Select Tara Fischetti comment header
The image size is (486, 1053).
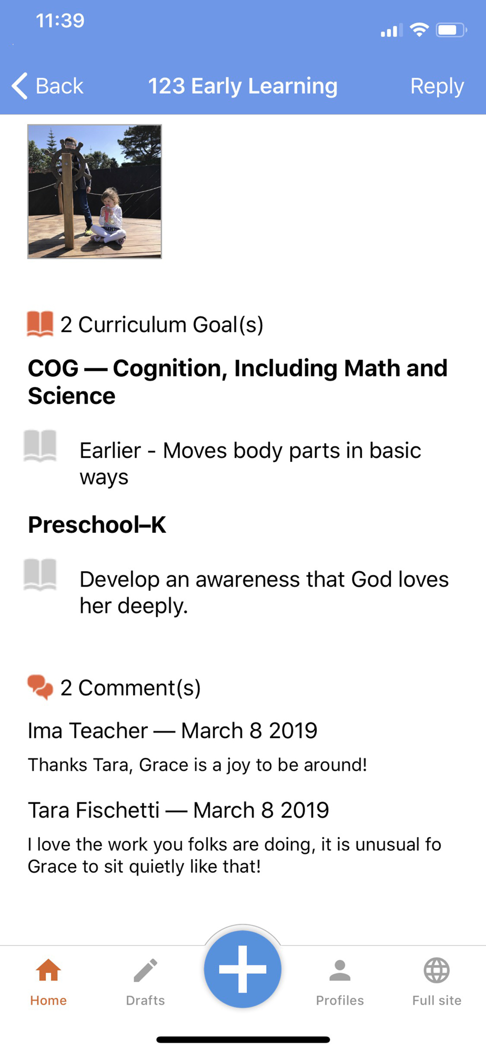pos(178,810)
